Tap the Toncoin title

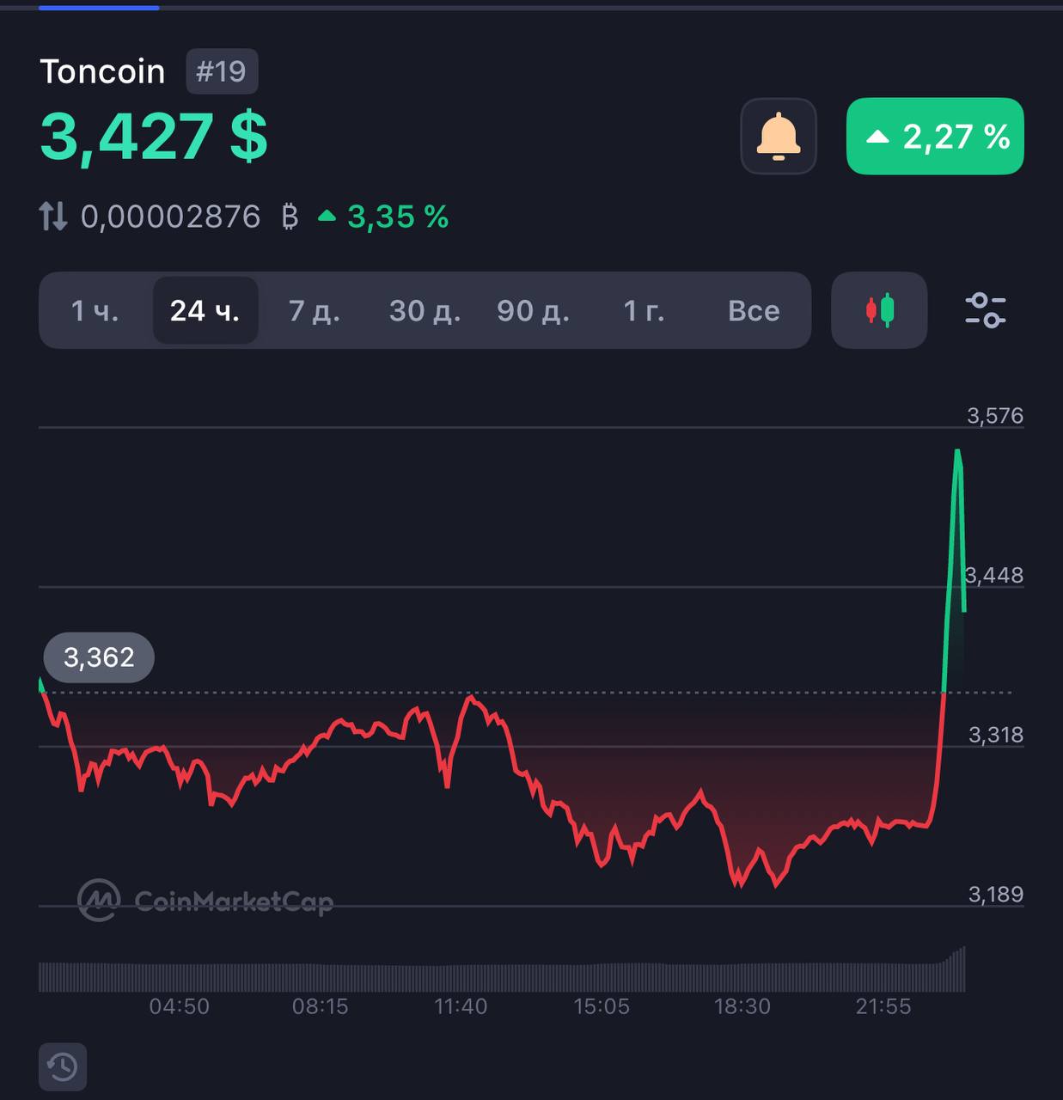[102, 71]
